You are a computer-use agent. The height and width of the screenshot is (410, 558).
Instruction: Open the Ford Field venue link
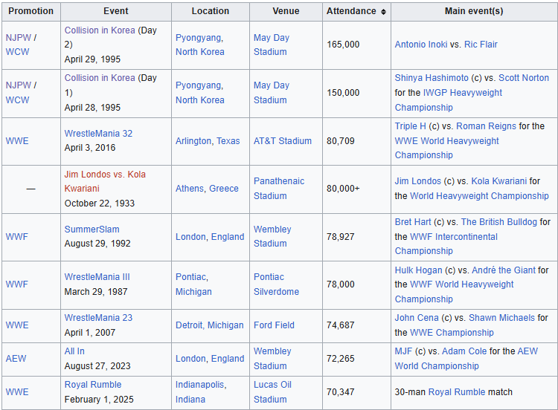[x=274, y=325]
